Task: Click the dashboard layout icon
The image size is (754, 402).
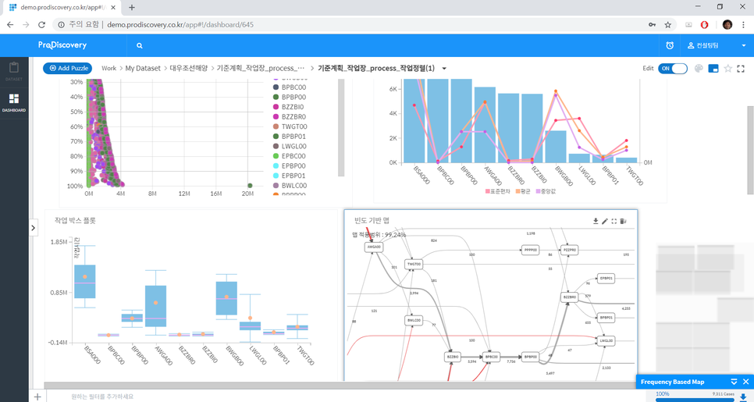Action: tap(713, 69)
